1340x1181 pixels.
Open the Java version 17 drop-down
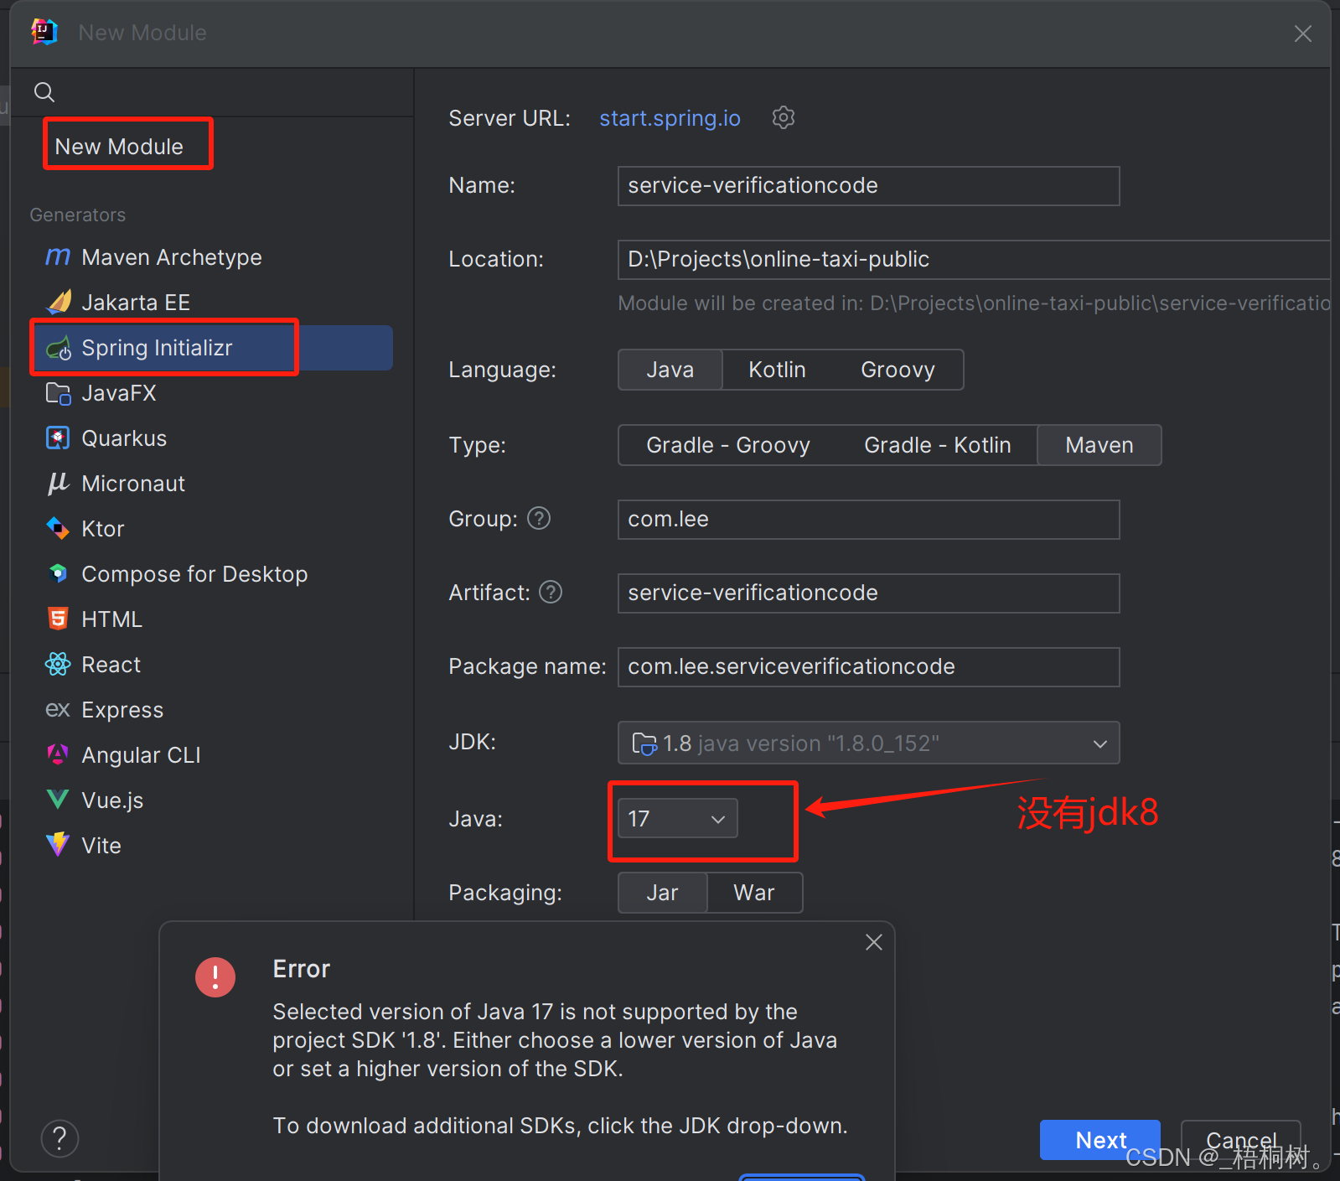click(x=678, y=818)
